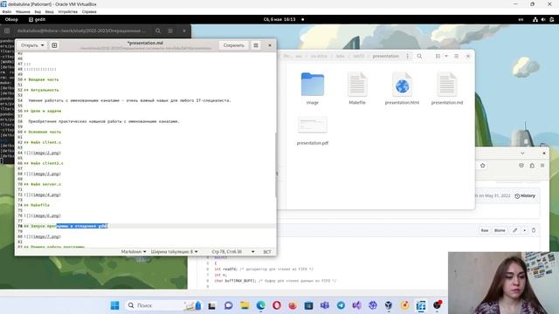Image resolution: width=559 pixels, height=314 pixels.
Task: Open the Windows Start menu
Action: (x=114, y=305)
